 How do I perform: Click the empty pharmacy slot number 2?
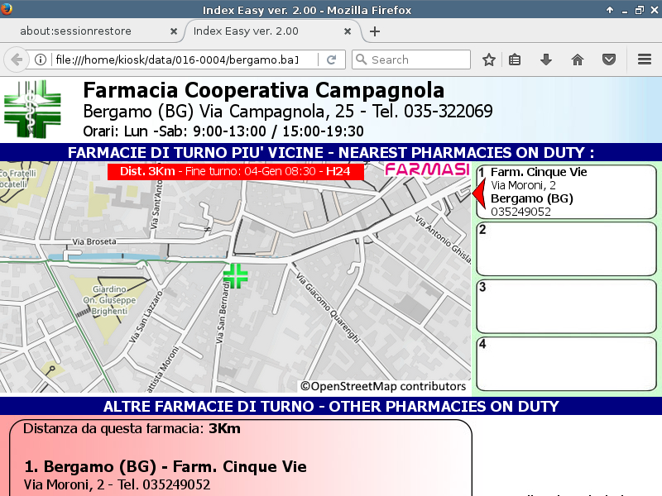[566, 248]
